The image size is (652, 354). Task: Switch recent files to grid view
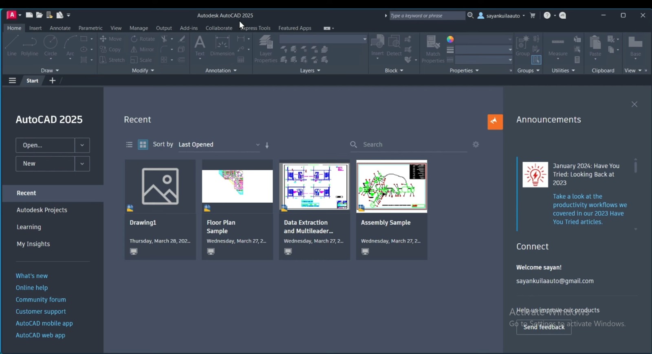143,144
